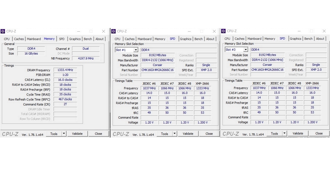Click Validate button in right window
Viewport: 330px width, 185px height.
pos(298,133)
